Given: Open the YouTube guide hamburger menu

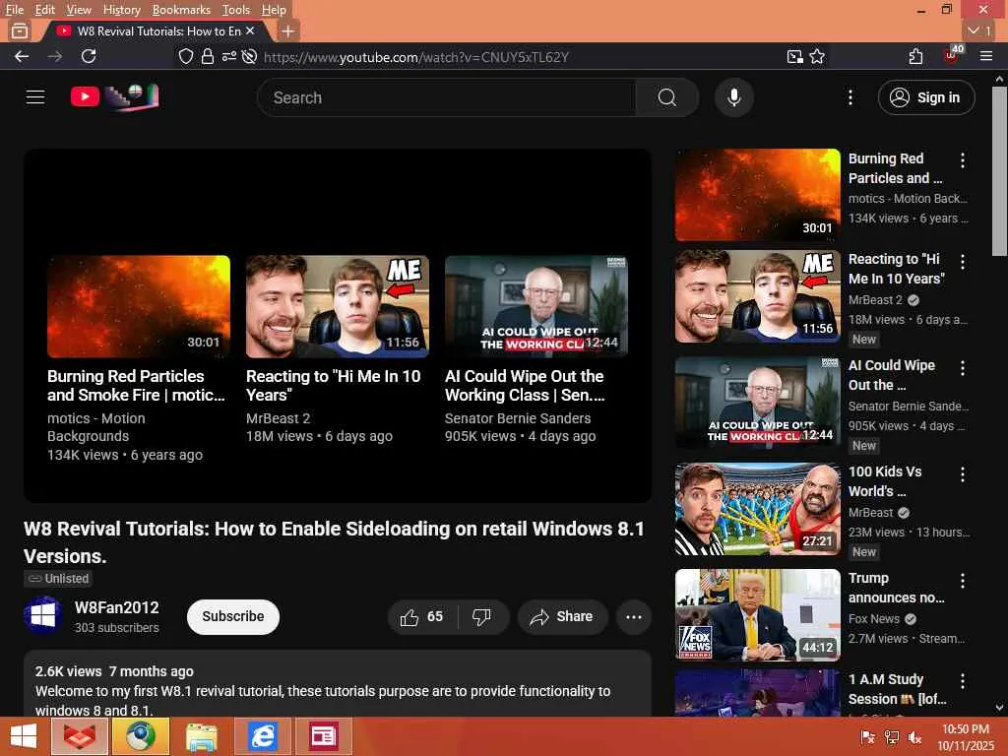Looking at the screenshot, I should pos(35,97).
